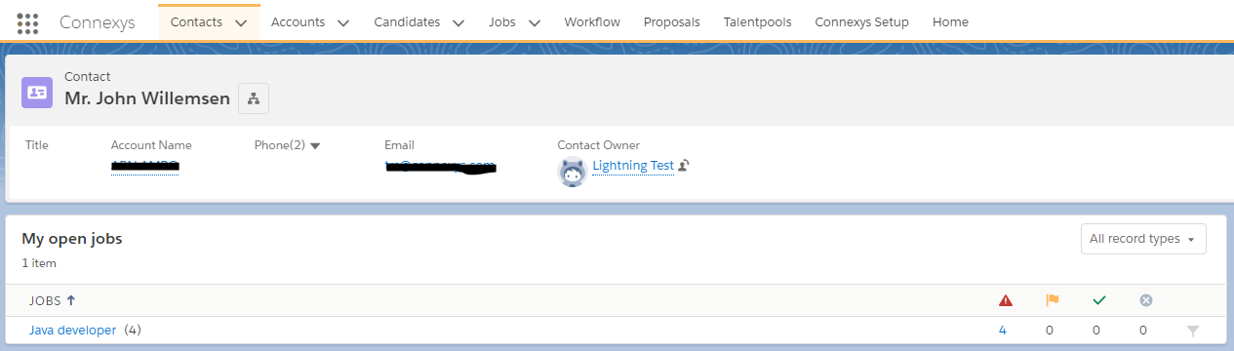Click the red warning triangle column icon
Screen dimensions: 1234x351
pyautogui.click(x=1006, y=300)
